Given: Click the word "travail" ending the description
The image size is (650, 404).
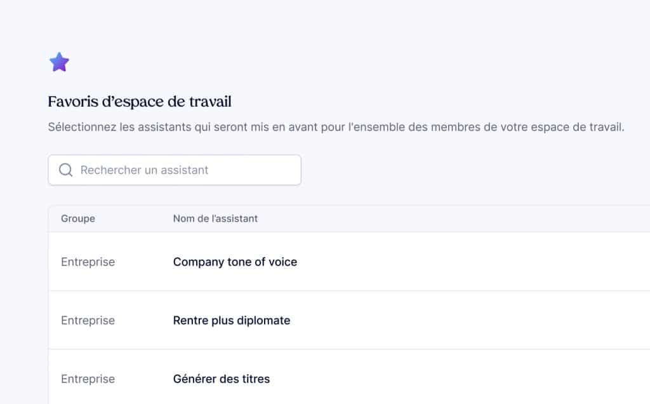Looking at the screenshot, I should 606,127.
